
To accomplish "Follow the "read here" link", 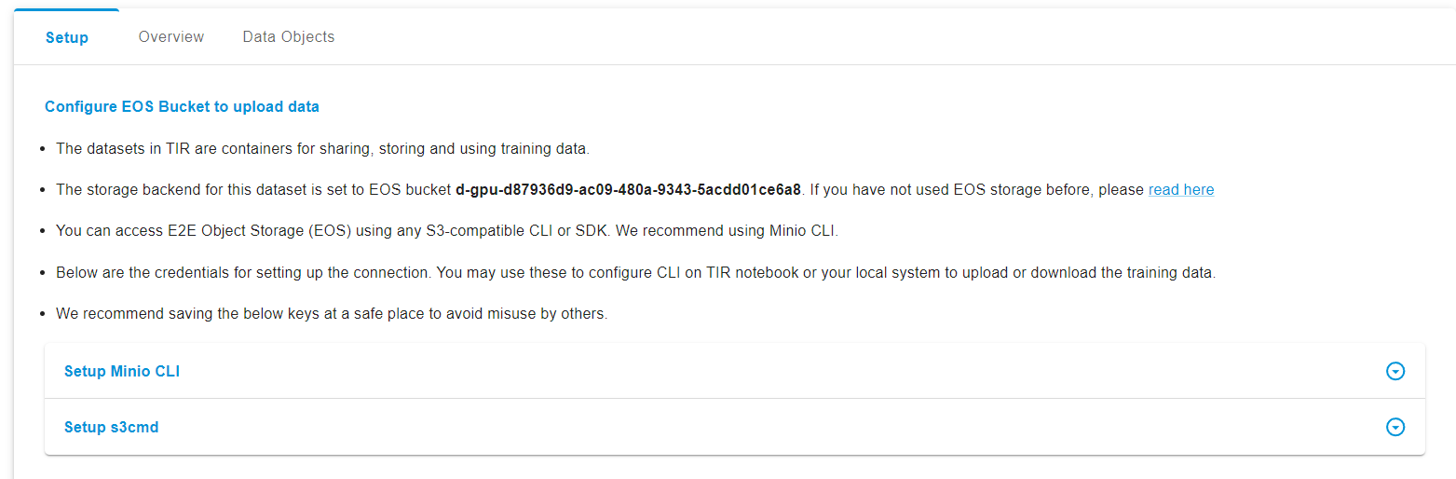I will 1181,189.
